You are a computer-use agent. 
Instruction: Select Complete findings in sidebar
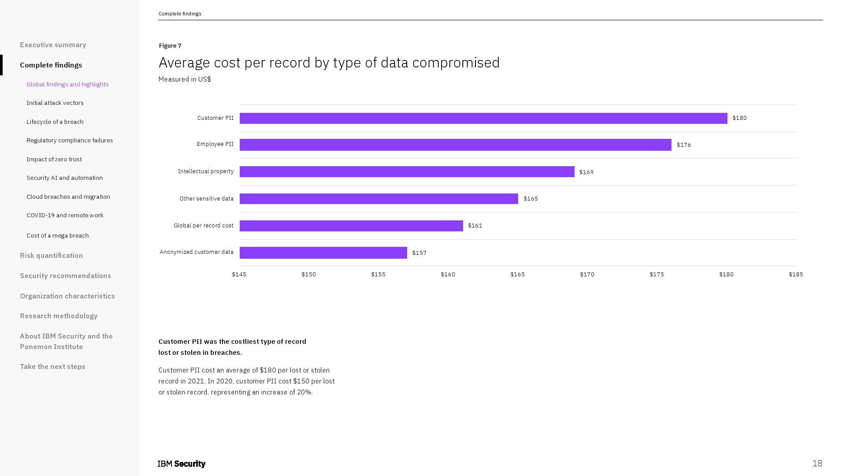click(x=51, y=65)
